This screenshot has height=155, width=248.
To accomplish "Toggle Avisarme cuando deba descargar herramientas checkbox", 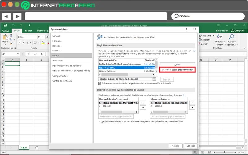I will [x=99, y=83].
